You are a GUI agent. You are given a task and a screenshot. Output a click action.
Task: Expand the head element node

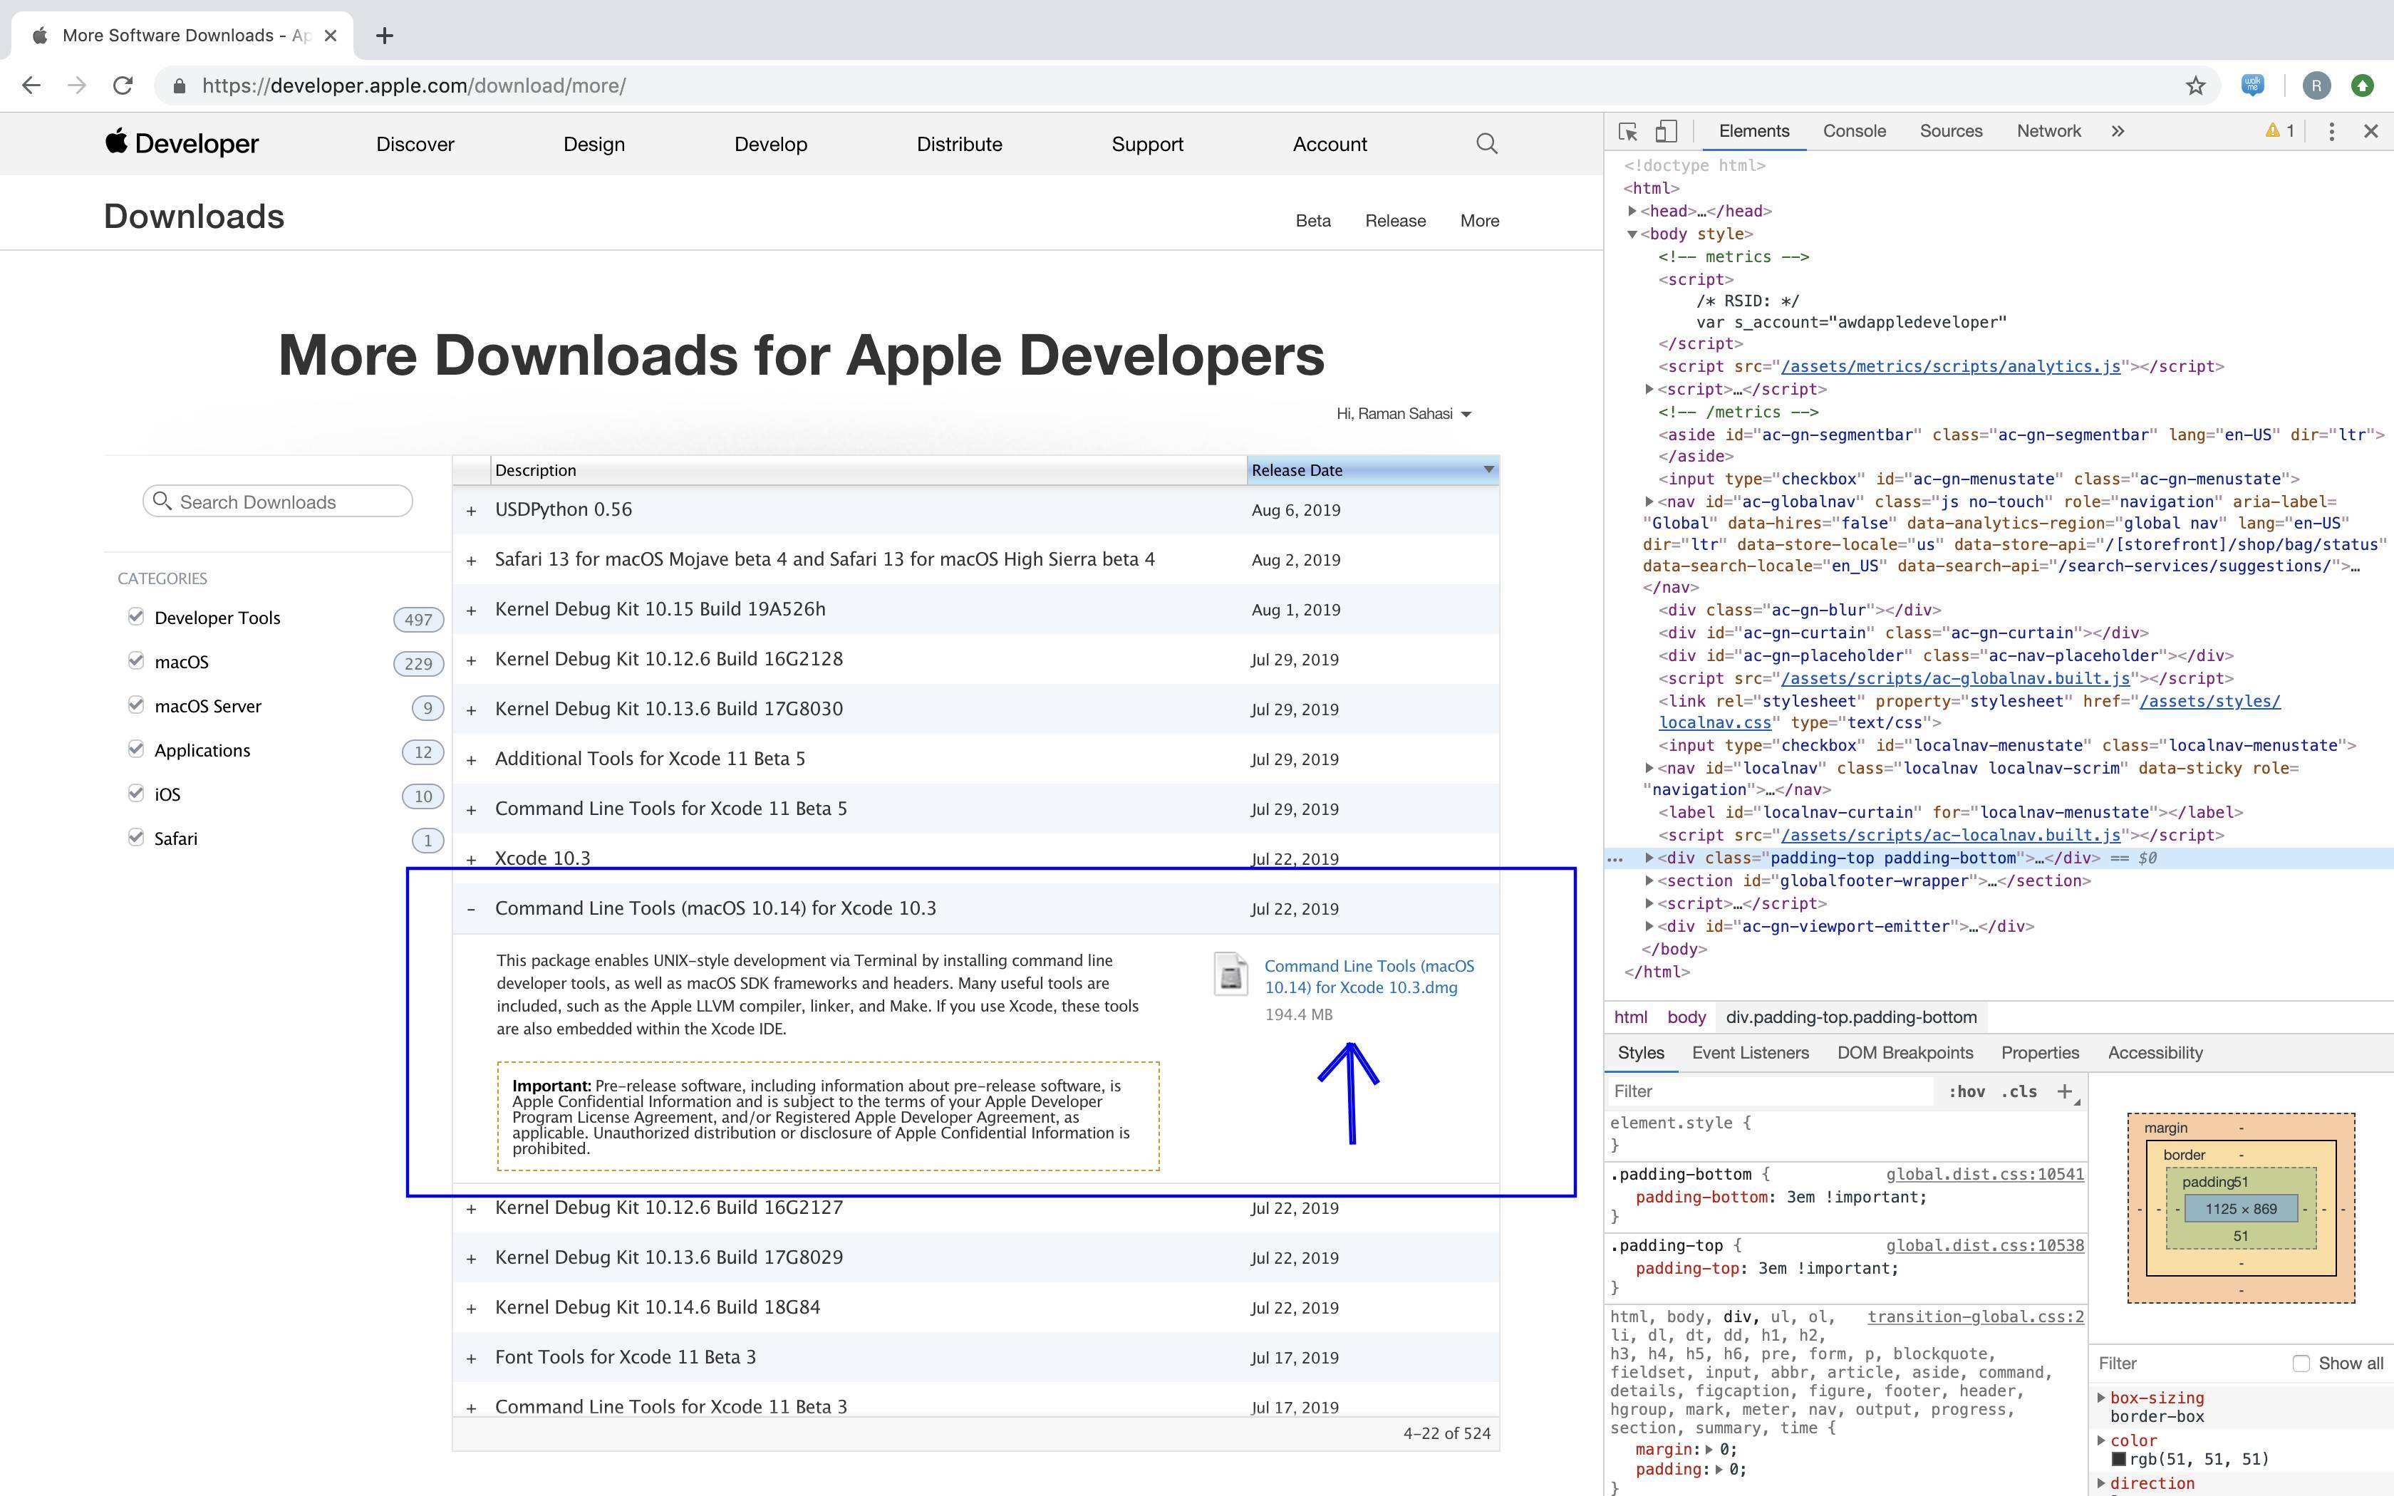pyautogui.click(x=1632, y=211)
